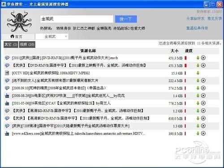The height and width of the screenshot is (168, 224).
Task: Click the speed bar of the 1.4 GB row
Action: 185,96
